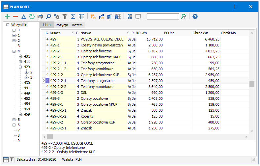
Task: Select tree item 430
Action: [x=27, y=83]
